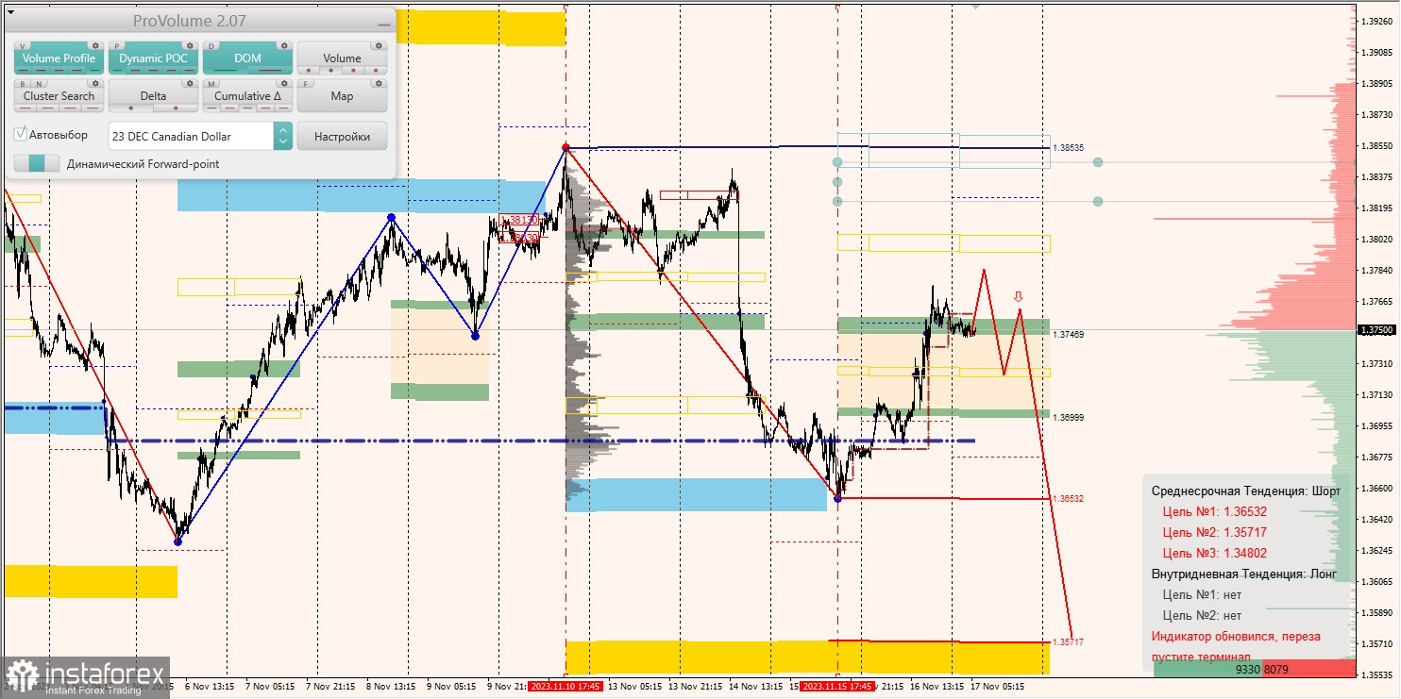
Task: Open Dynamic POC gear settings
Action: [x=190, y=45]
